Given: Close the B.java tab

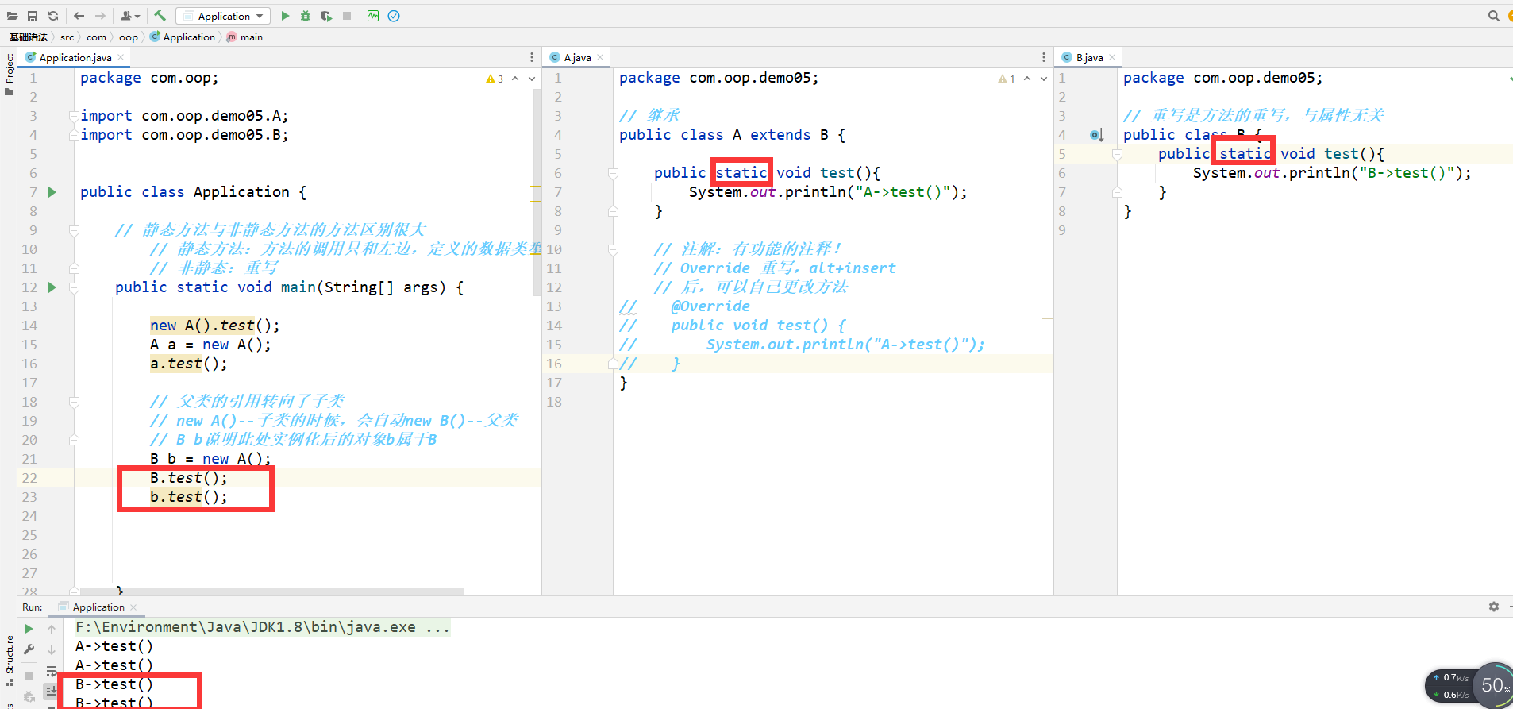Looking at the screenshot, I should (x=1112, y=57).
